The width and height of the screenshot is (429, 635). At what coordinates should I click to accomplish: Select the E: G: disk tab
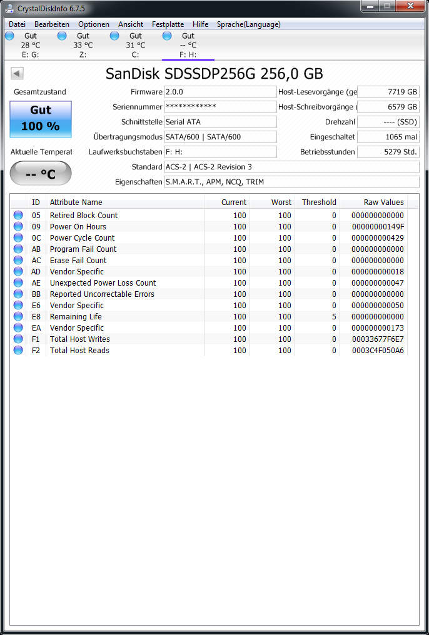[31, 46]
